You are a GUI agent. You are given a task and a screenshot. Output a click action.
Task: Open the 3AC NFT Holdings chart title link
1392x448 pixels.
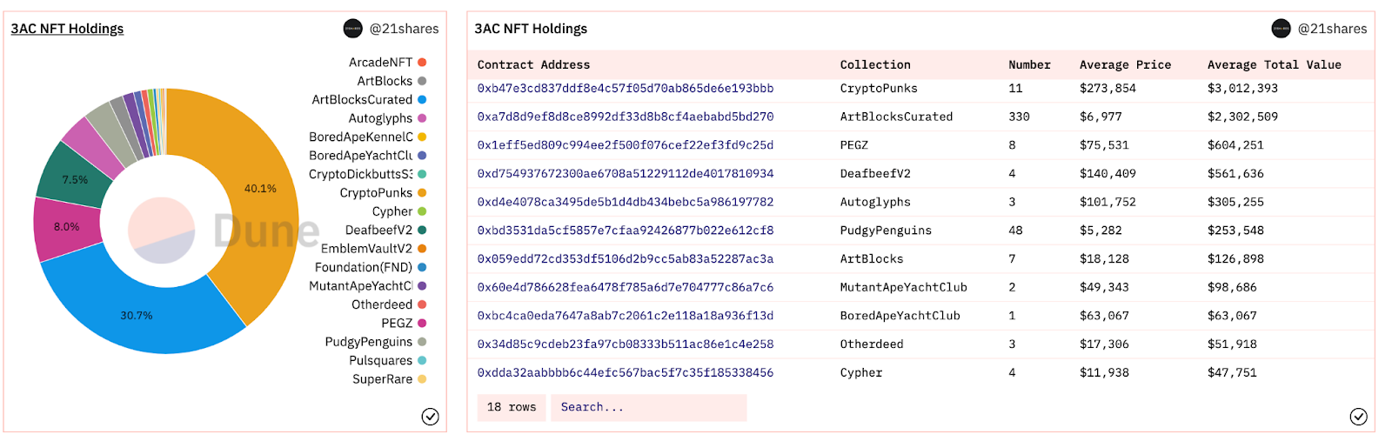(x=67, y=29)
